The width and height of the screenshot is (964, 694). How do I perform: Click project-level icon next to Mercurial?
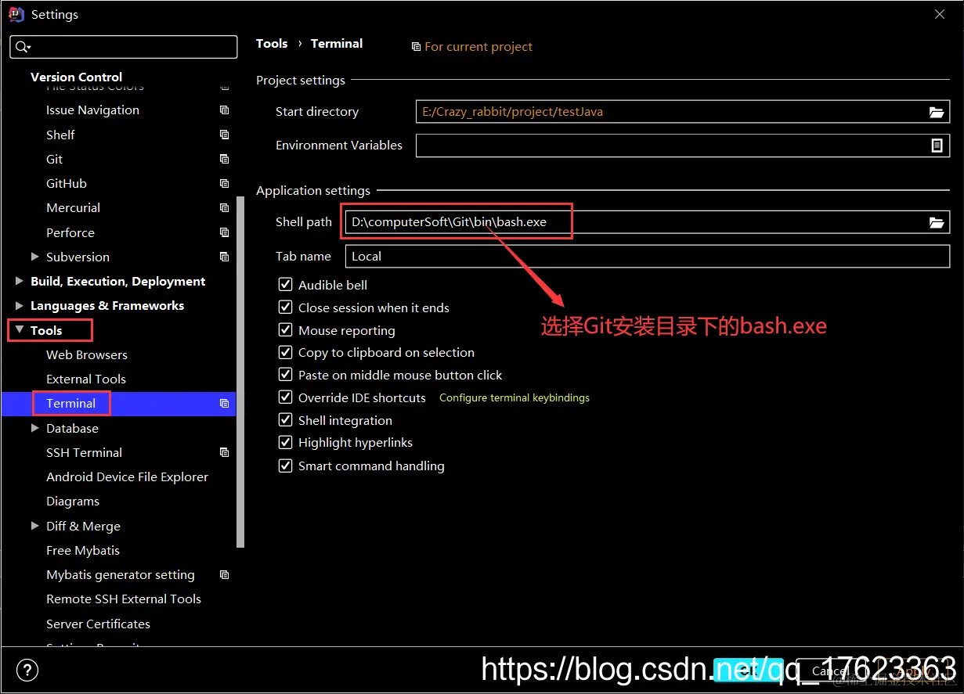(x=225, y=208)
